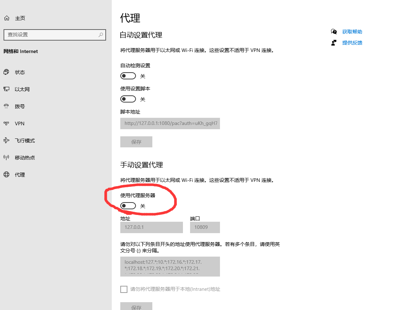This screenshot has height=310, width=415.
Task: Click the script address input field
Action: tap(170, 124)
